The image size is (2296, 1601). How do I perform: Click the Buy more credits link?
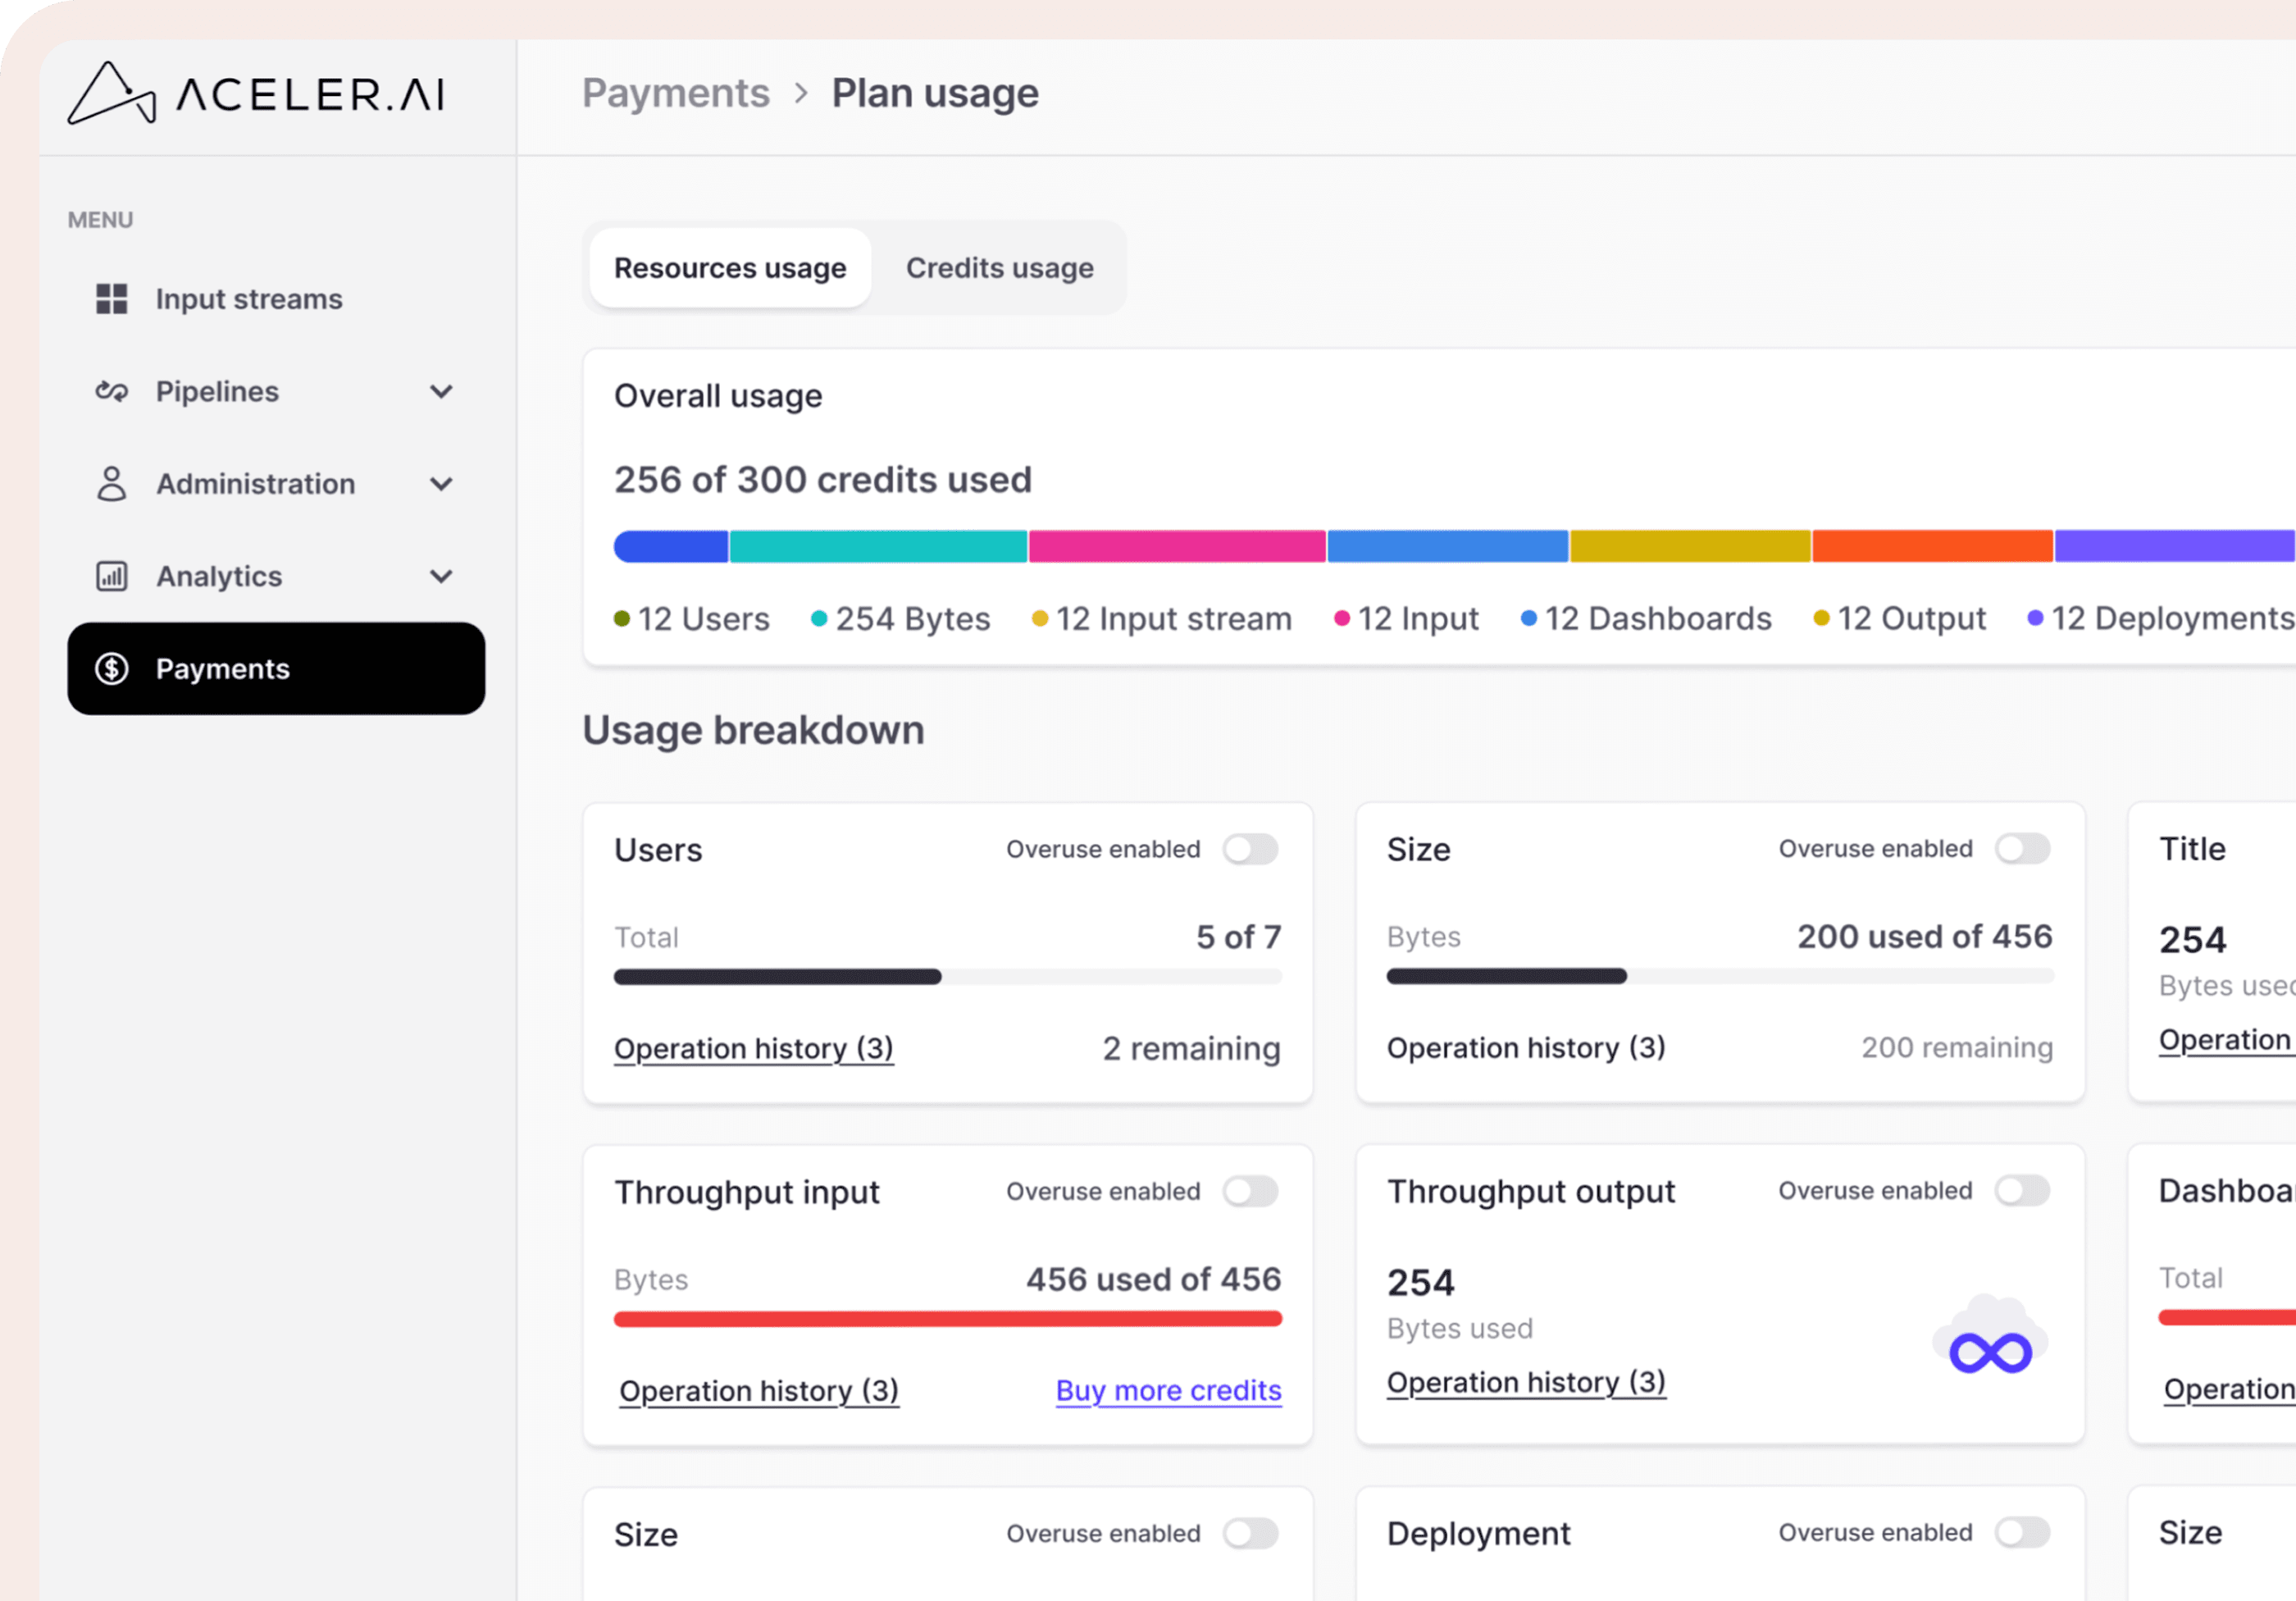[1168, 1390]
